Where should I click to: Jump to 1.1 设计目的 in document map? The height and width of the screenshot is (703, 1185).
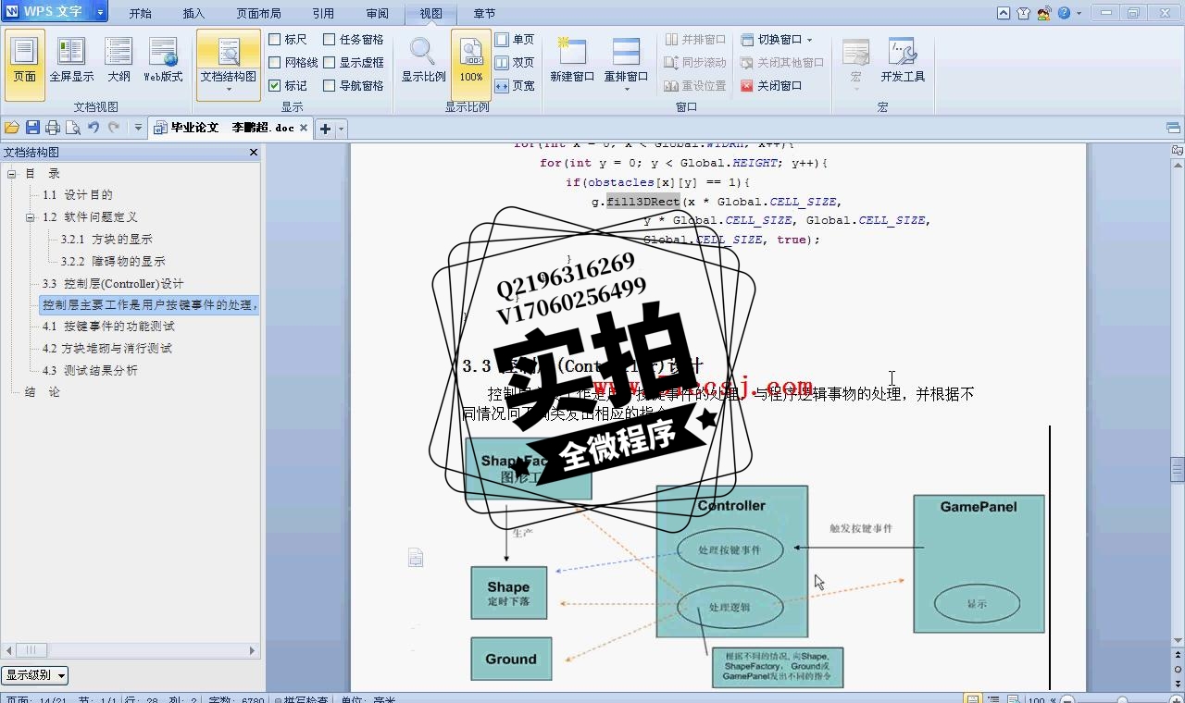(x=78, y=195)
